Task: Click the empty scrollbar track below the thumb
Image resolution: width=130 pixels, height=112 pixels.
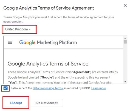Action: coord(125,62)
